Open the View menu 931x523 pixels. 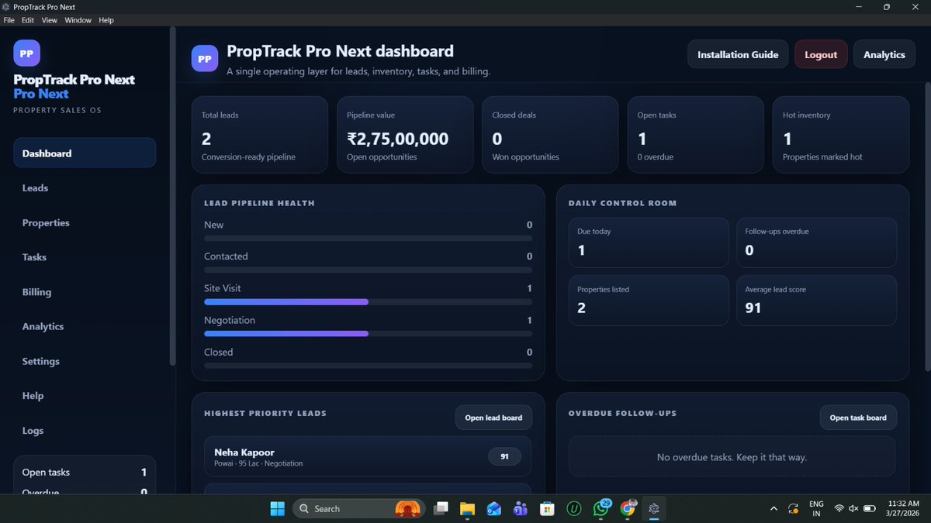[x=50, y=20]
